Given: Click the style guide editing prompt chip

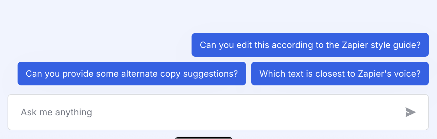Looking at the screenshot, I should 310,45.
